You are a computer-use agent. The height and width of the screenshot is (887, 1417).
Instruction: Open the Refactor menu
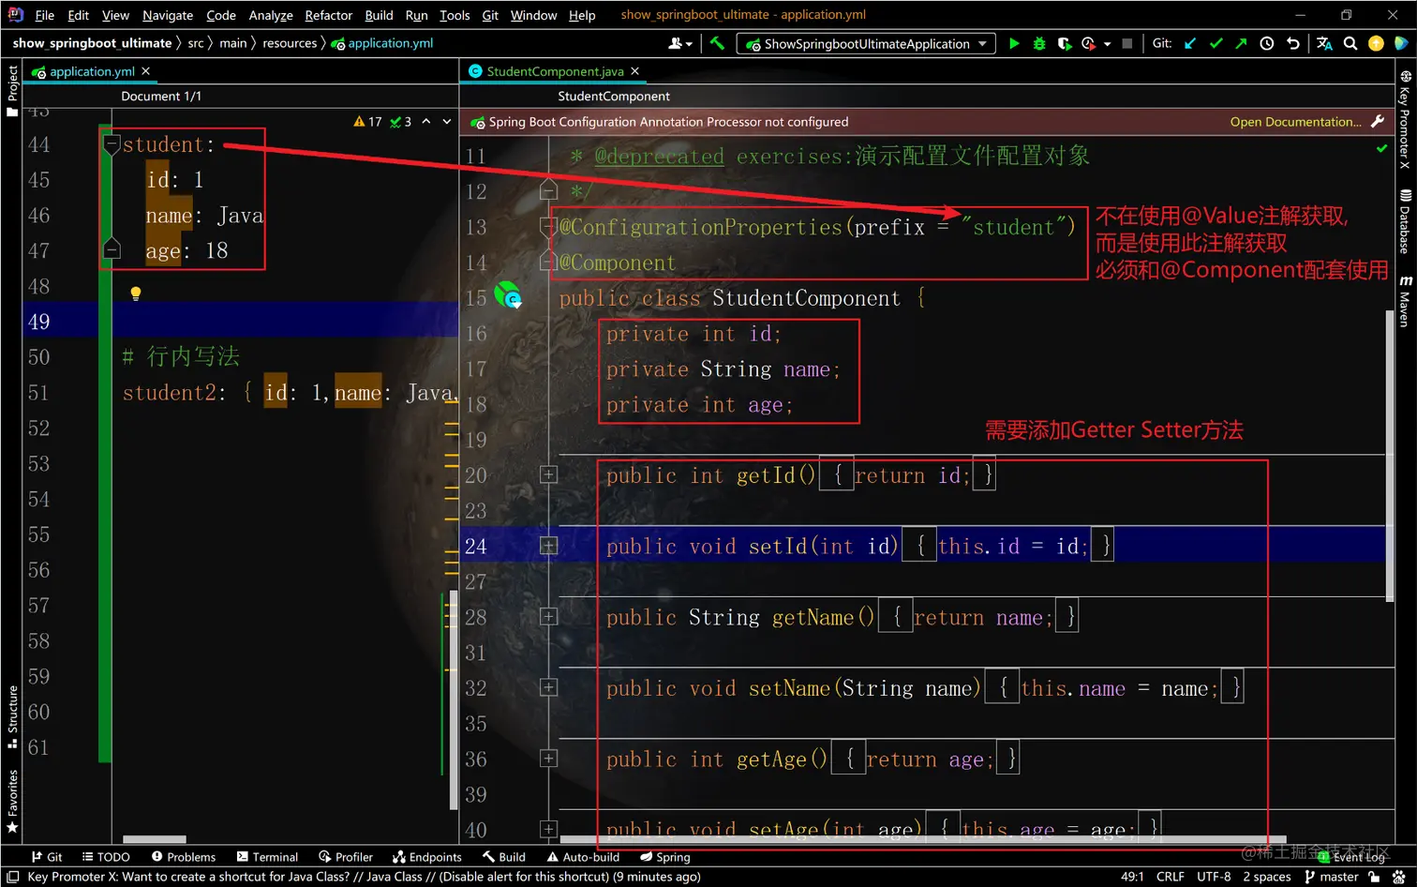click(x=329, y=15)
